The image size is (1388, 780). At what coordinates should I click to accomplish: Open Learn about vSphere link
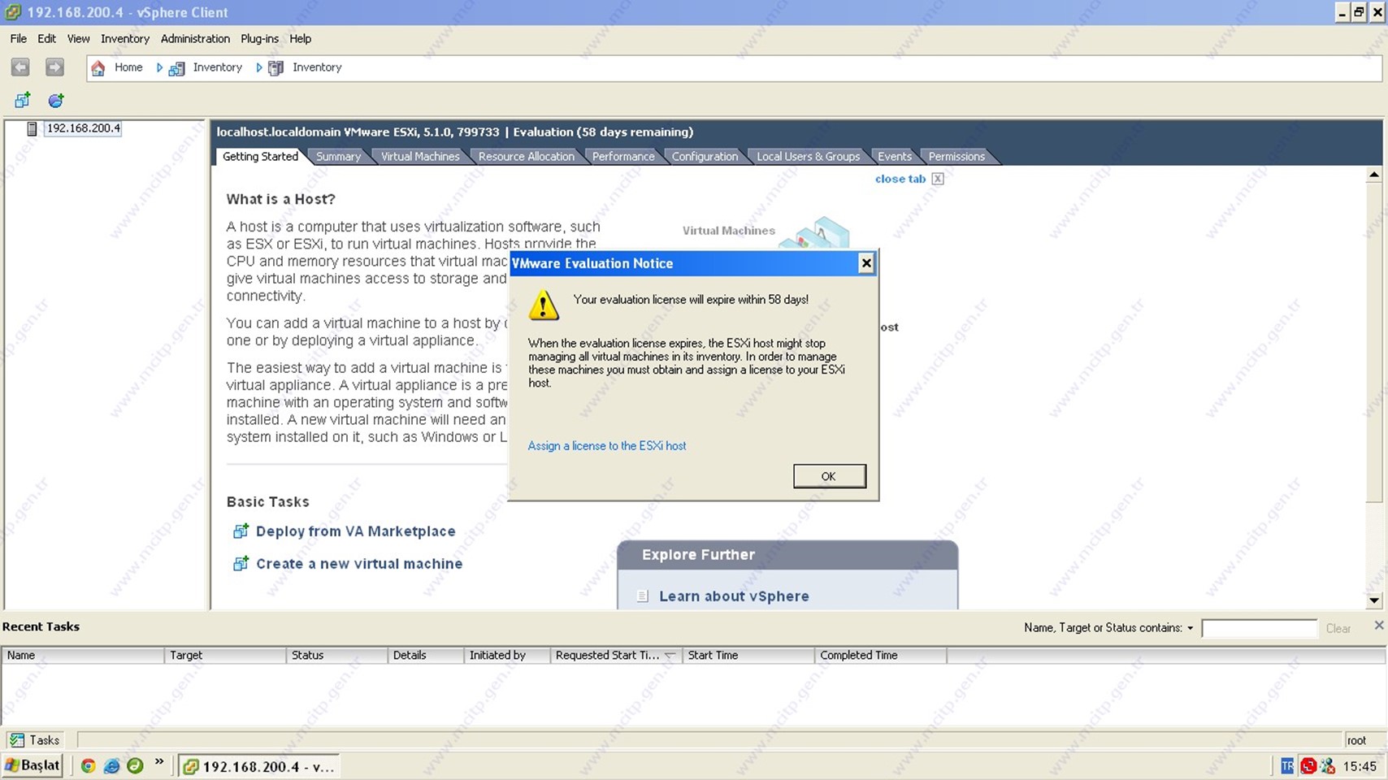pos(734,596)
